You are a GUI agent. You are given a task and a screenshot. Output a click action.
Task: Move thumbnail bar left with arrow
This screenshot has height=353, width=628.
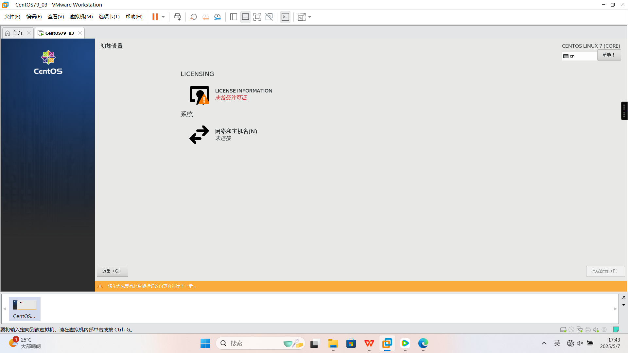coord(5,309)
